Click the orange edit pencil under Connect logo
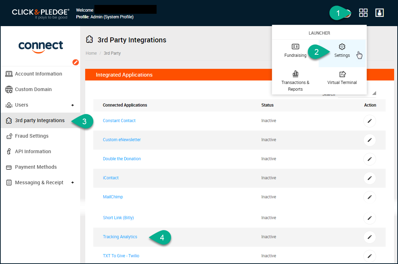The image size is (398, 264). [x=76, y=62]
